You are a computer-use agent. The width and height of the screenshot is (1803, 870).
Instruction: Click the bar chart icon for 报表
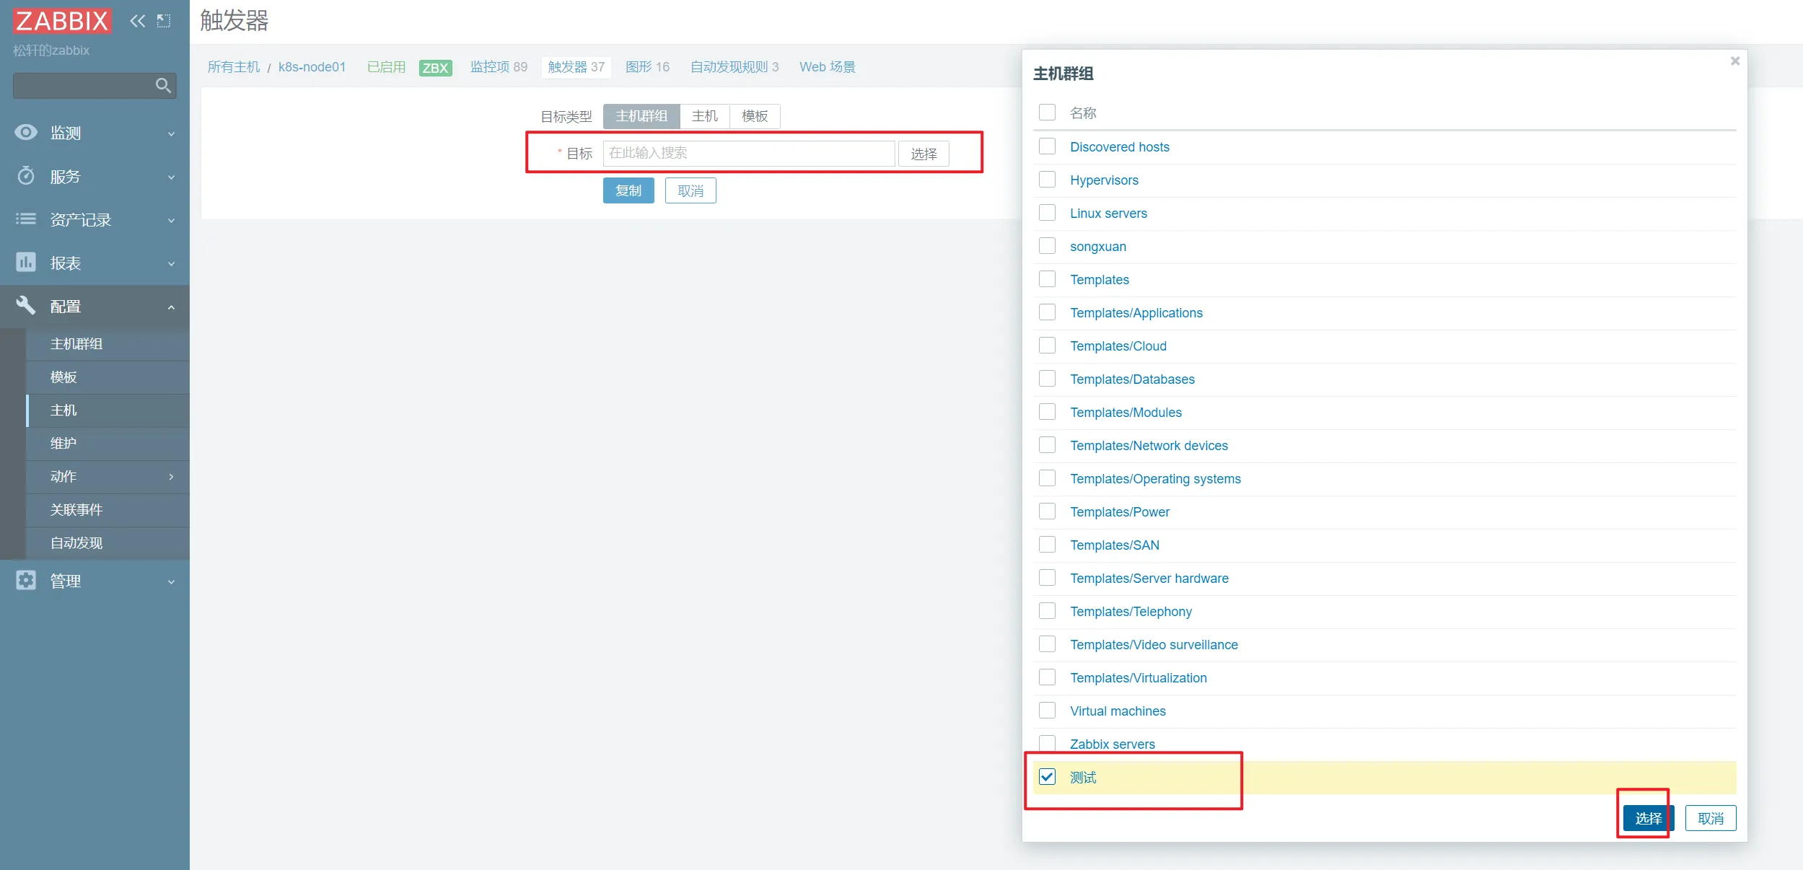click(26, 263)
